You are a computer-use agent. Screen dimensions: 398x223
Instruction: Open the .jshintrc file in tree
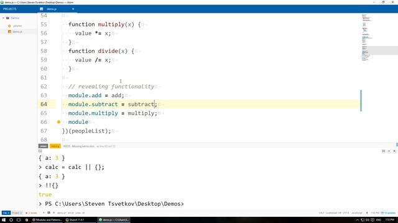tap(17, 26)
